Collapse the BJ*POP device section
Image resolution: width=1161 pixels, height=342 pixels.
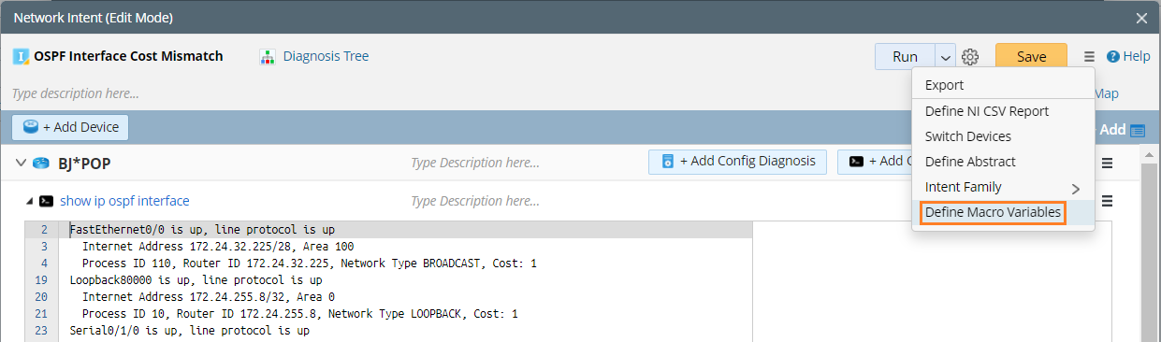point(22,164)
